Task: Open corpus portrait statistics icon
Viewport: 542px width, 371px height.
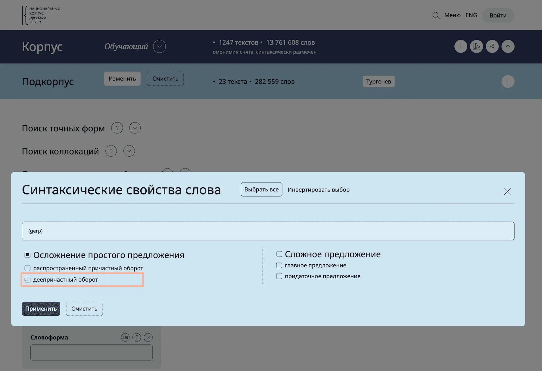Action: [x=476, y=46]
